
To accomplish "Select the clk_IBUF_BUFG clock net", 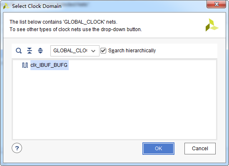I will 49,65.
